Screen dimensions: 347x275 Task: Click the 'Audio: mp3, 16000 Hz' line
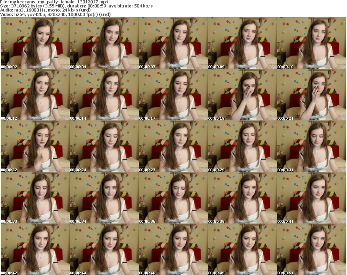[x=45, y=10]
